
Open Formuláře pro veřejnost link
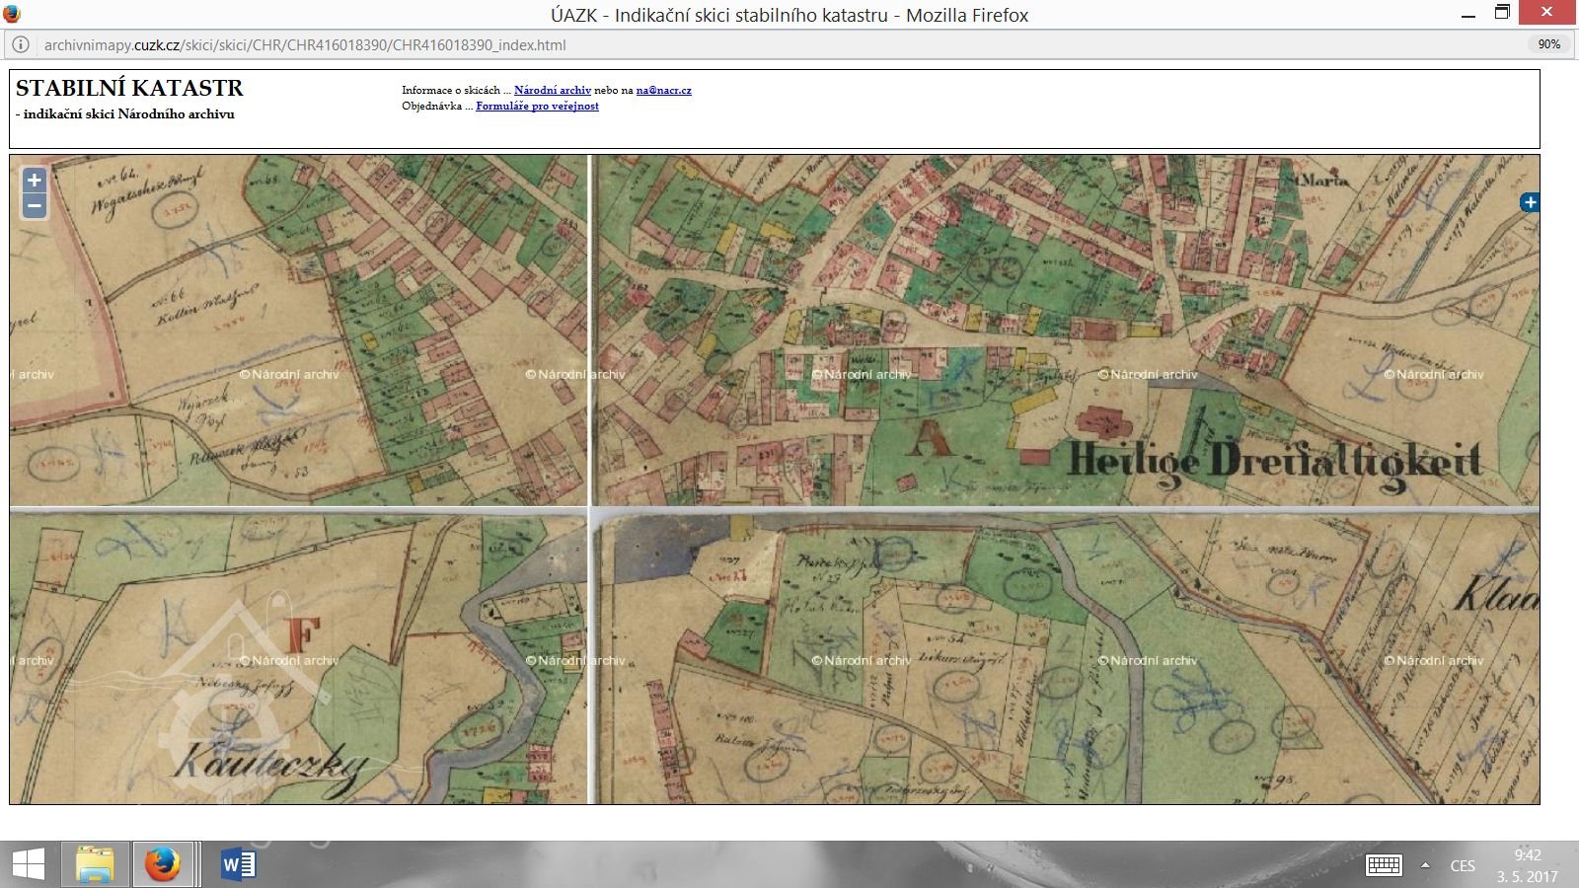(x=537, y=106)
